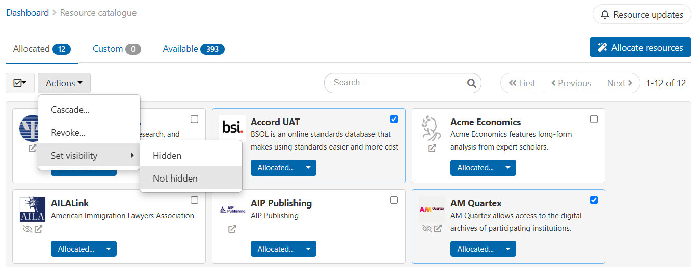This screenshot has height=267, width=696.
Task: Go to the Dashboard breadcrumb link
Action: tap(28, 13)
